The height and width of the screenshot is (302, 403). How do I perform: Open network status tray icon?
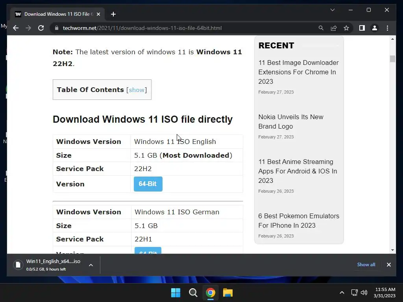click(x=355, y=293)
